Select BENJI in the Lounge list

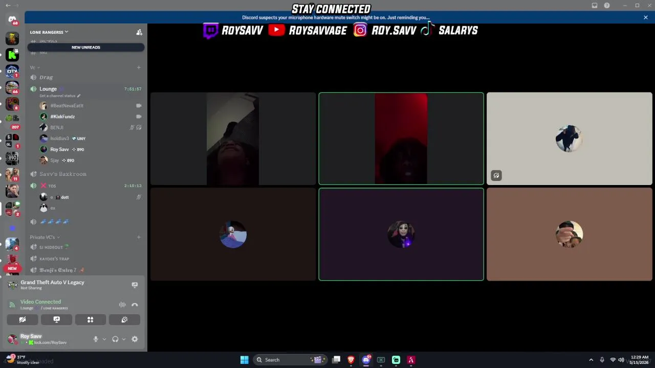point(90,127)
